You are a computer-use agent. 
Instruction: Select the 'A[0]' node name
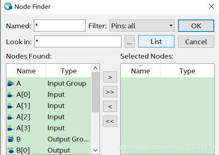23,94
